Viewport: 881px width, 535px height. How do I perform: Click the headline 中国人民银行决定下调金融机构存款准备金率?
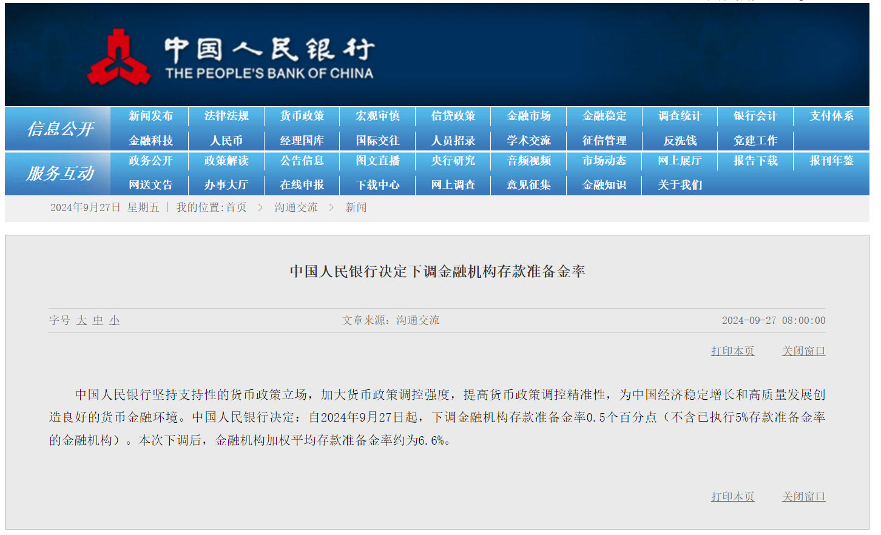pyautogui.click(x=437, y=271)
